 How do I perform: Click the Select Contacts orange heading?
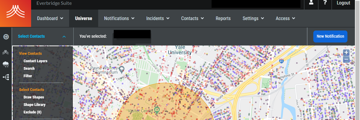[x=32, y=89]
